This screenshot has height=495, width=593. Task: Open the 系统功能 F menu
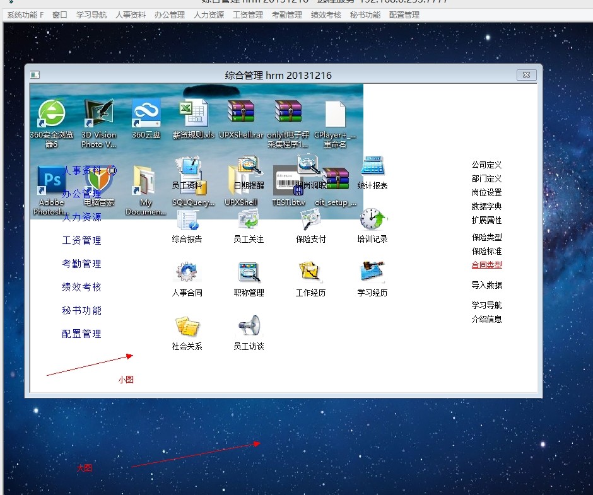(25, 15)
